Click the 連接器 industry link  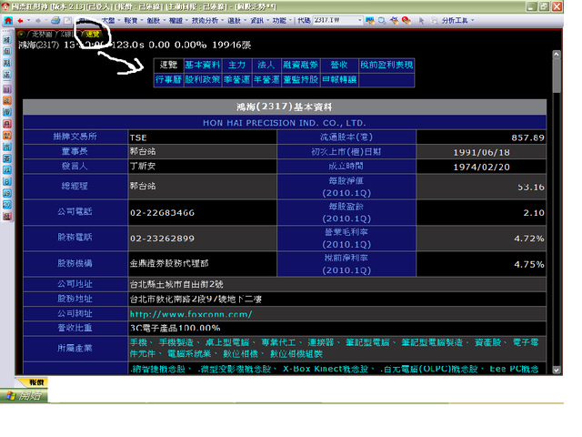321,342
